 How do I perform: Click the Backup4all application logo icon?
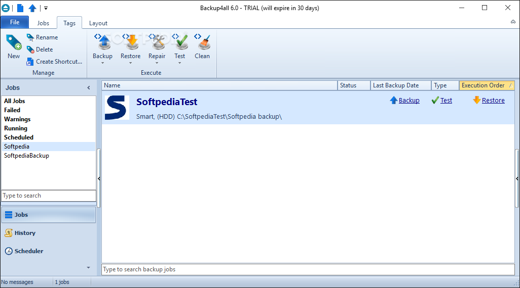pos(6,8)
